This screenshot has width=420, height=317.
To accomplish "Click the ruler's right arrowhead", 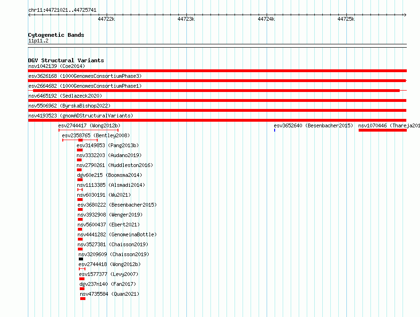I will [405, 15].
